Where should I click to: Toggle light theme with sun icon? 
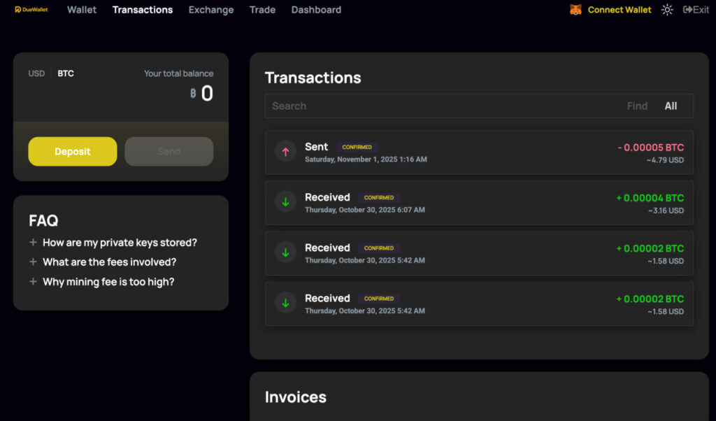coord(667,10)
